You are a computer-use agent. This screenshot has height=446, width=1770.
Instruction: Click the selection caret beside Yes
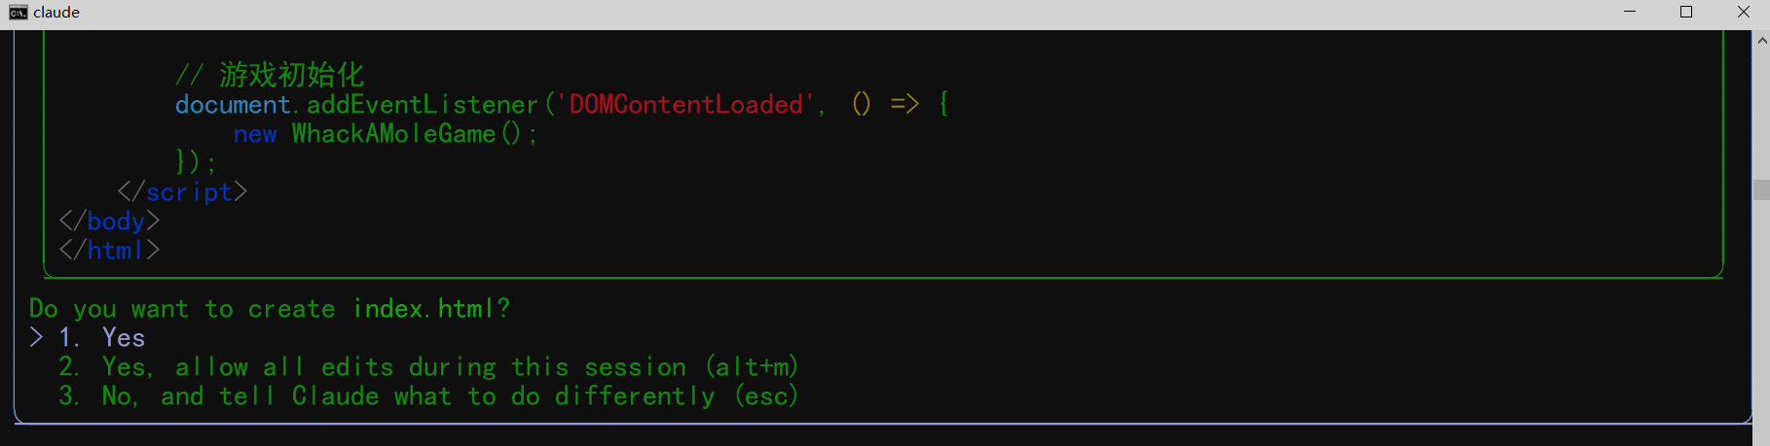point(36,338)
